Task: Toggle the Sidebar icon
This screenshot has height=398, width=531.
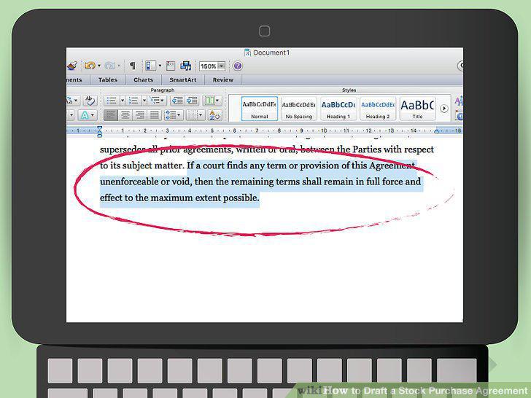Action: (x=150, y=66)
